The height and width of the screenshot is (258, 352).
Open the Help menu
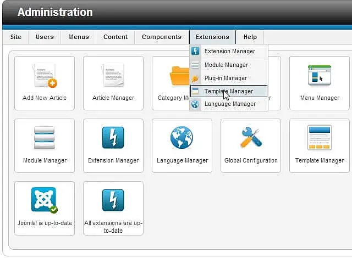pos(250,37)
